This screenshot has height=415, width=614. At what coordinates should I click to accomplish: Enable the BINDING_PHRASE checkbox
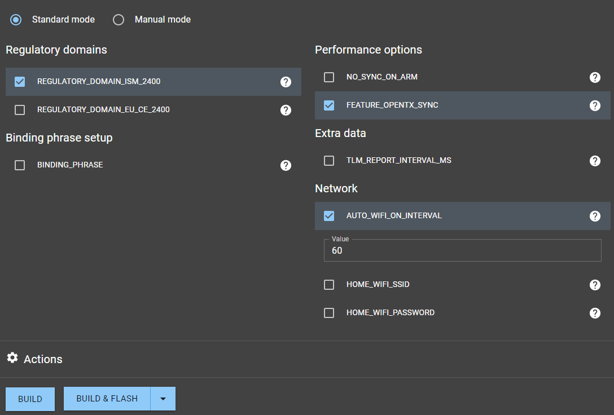[x=20, y=165]
